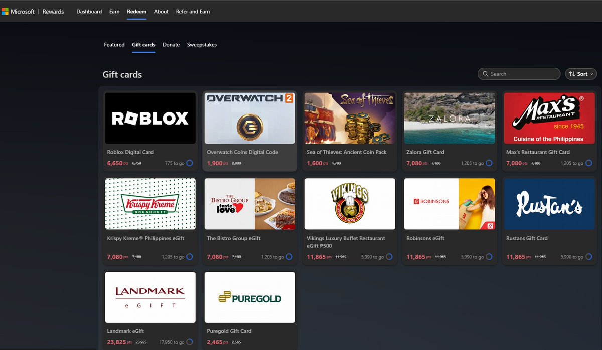Screen dimensions: 602x350
Task: Open the About menu item
Action: click(x=161, y=11)
